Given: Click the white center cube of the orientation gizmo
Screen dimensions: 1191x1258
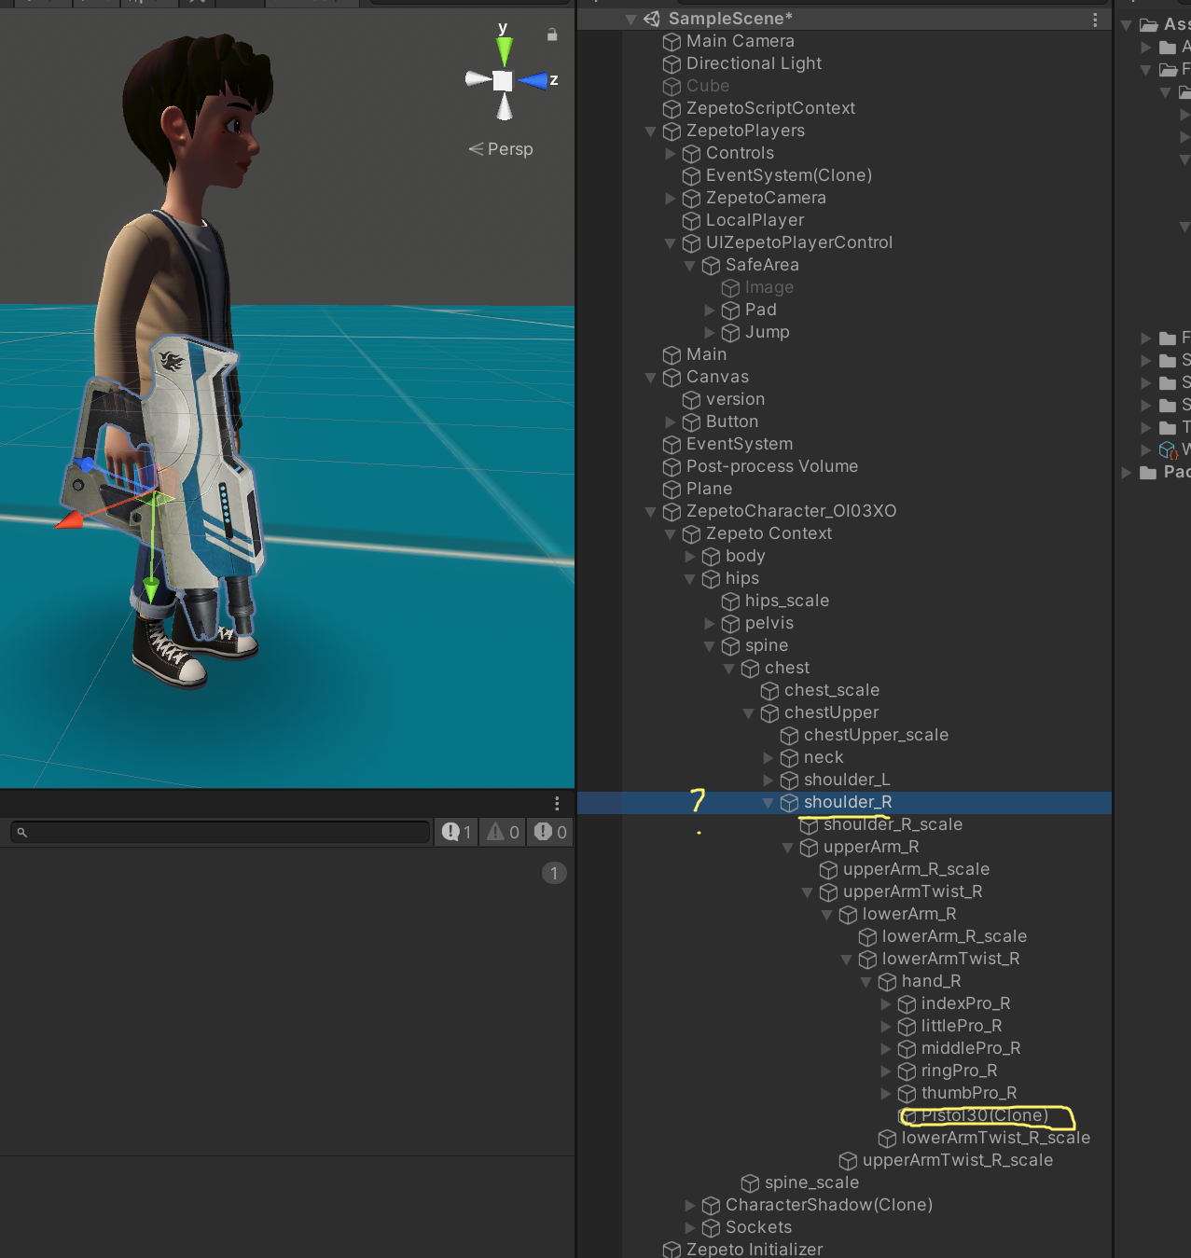Looking at the screenshot, I should (504, 81).
